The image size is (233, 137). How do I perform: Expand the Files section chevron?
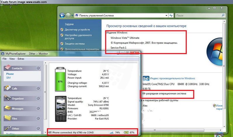click(38, 118)
